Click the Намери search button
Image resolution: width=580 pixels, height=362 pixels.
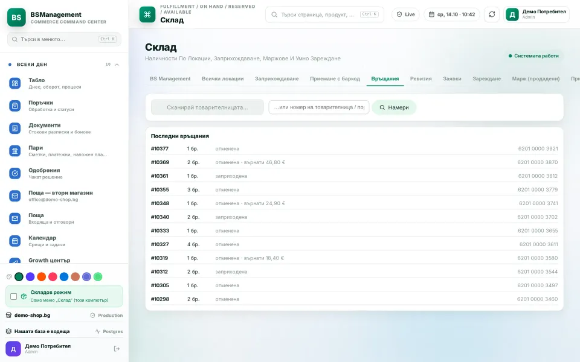394,107
